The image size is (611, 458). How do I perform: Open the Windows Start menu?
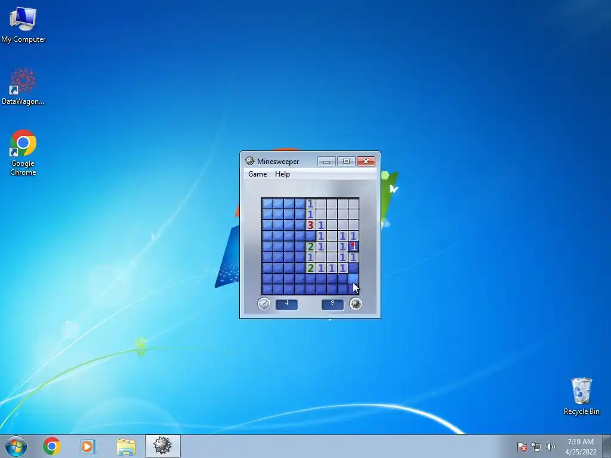click(16, 446)
